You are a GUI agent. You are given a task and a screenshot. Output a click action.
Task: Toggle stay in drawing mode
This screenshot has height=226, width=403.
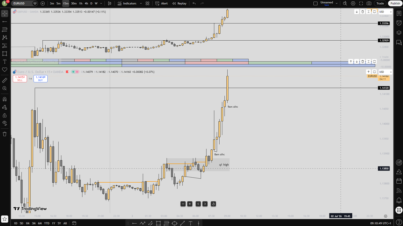(5, 107)
